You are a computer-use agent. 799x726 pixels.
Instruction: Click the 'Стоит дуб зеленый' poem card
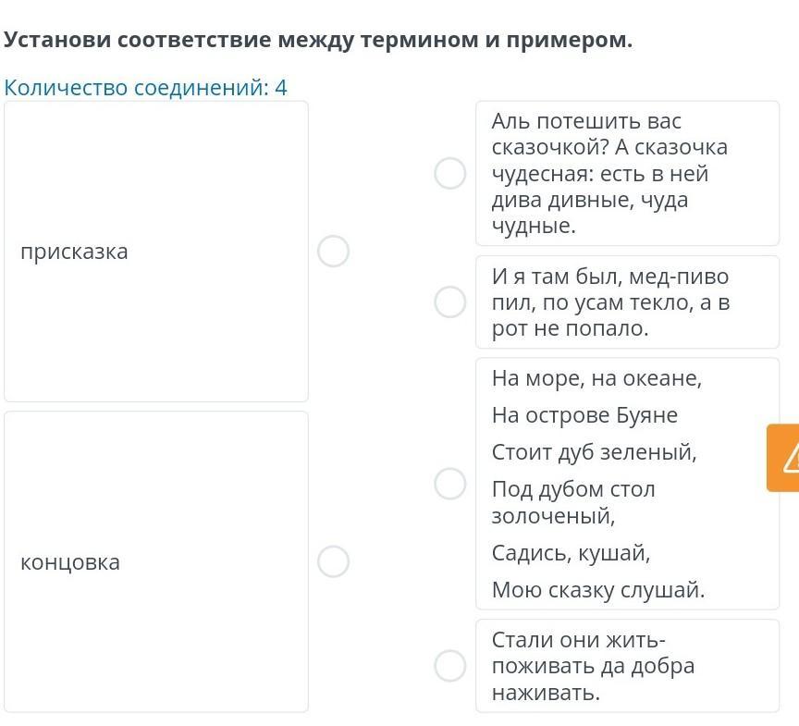pos(627,484)
